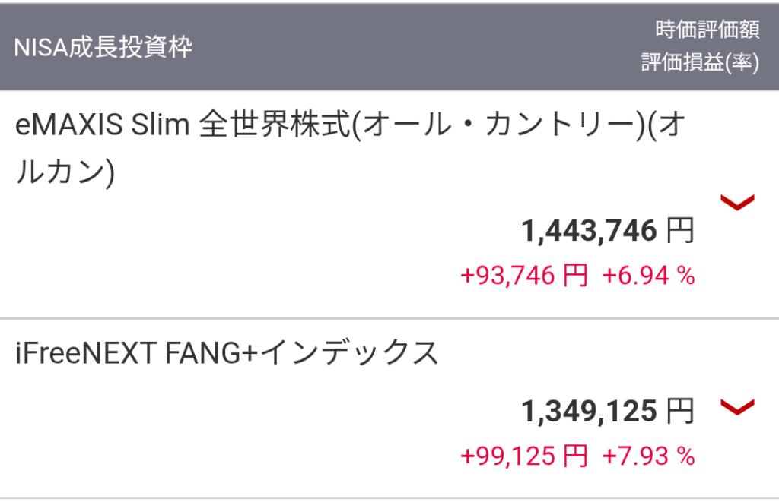Click the (オール・カントリー) part of fund name

pos(499,126)
